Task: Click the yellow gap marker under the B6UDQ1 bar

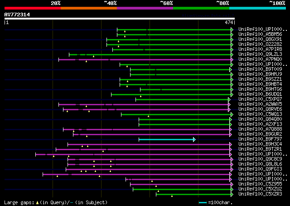Action: click(141, 96)
